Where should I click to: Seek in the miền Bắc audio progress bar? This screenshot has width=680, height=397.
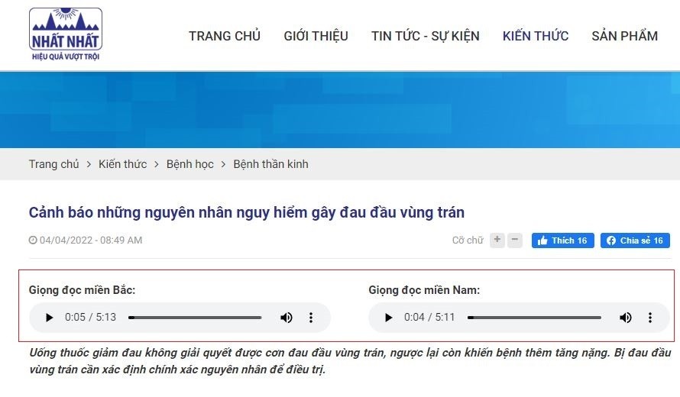point(195,318)
